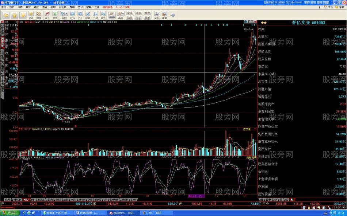Click the 港股 icon in menu bar
347x216 pixels.
click(x=339, y=7)
